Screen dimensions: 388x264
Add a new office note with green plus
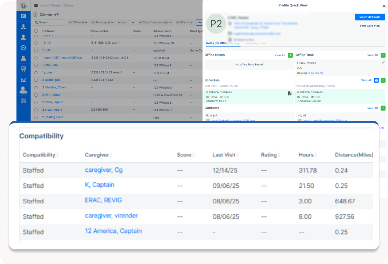tap(290, 55)
